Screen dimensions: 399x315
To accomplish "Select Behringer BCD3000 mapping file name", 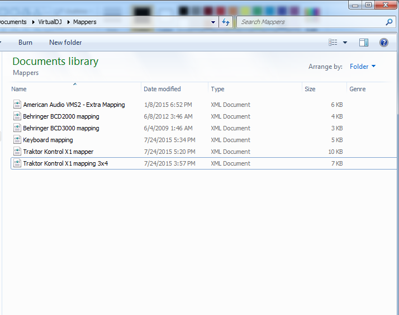I will click(61, 128).
